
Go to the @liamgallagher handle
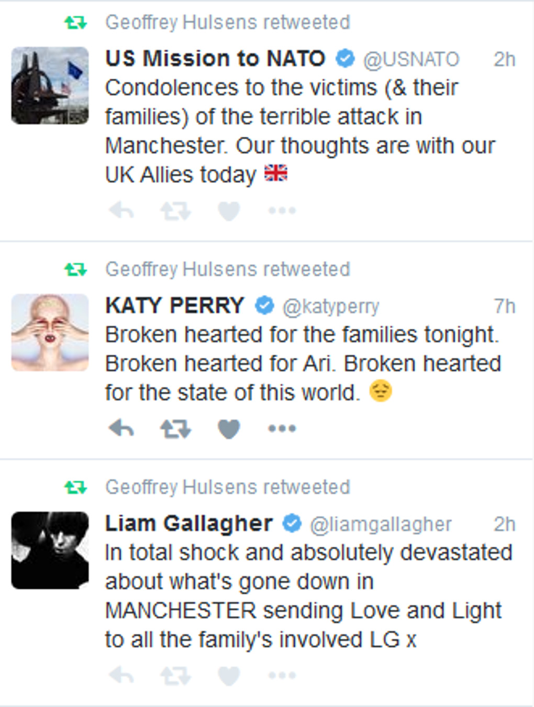pos(381,524)
